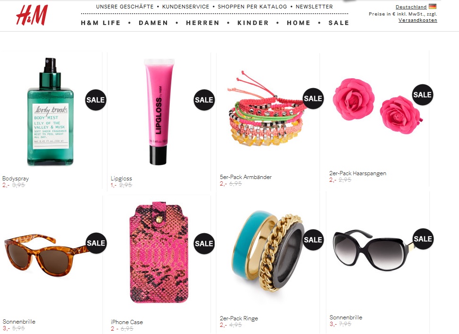Click SALE badge on the iPhone Case
The width and height of the screenshot is (459, 334).
click(x=204, y=244)
